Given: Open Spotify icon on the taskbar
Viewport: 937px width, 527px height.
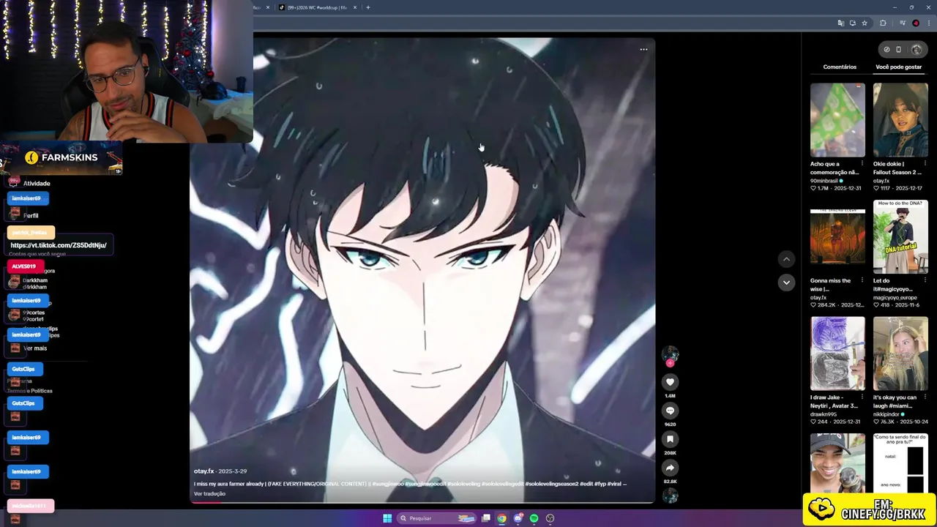Looking at the screenshot, I should pos(534,518).
